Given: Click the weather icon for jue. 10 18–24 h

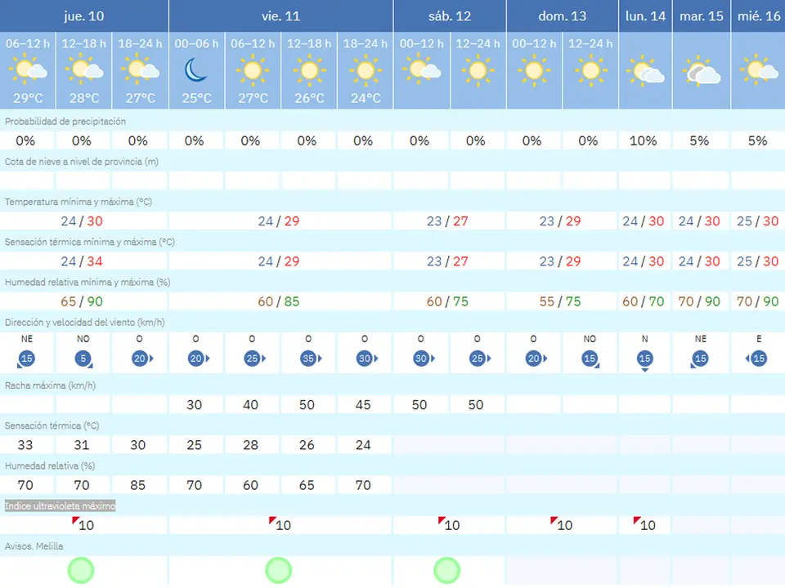Looking at the screenshot, I should click(141, 70).
